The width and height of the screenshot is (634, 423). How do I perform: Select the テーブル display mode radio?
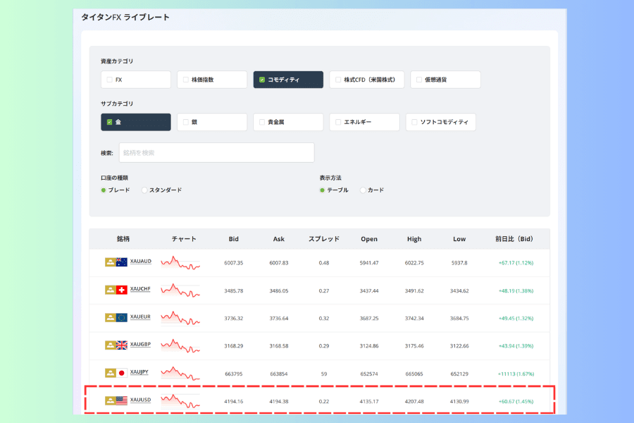tap(322, 190)
